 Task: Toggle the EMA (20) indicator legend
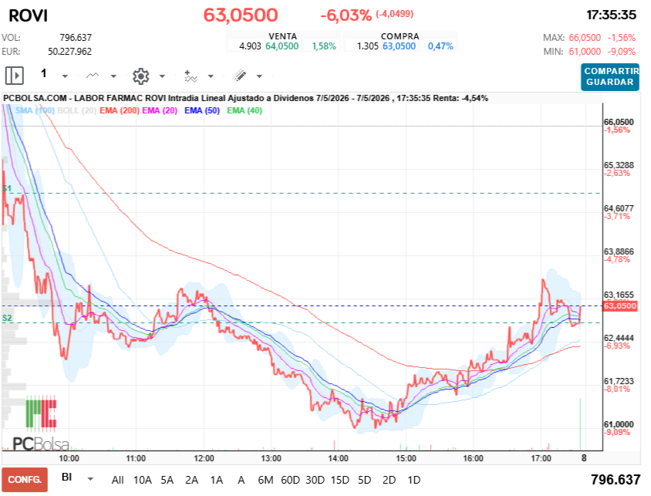pyautogui.click(x=160, y=110)
